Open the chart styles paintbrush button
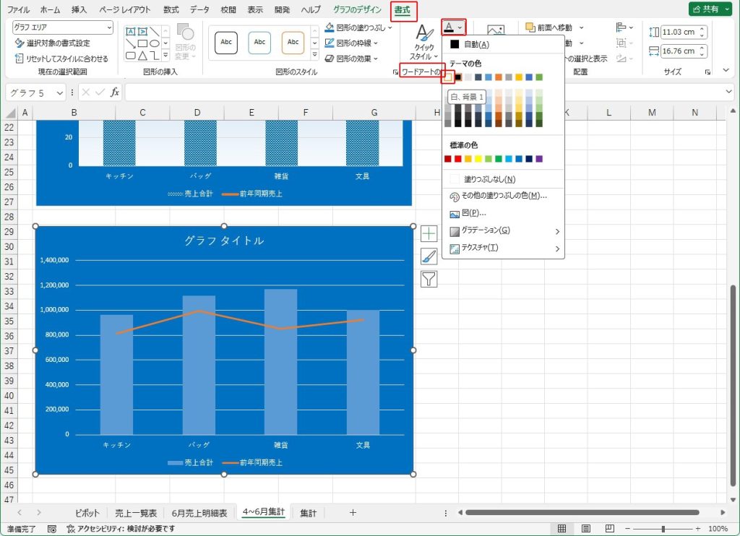This screenshot has width=740, height=536. pos(429,256)
